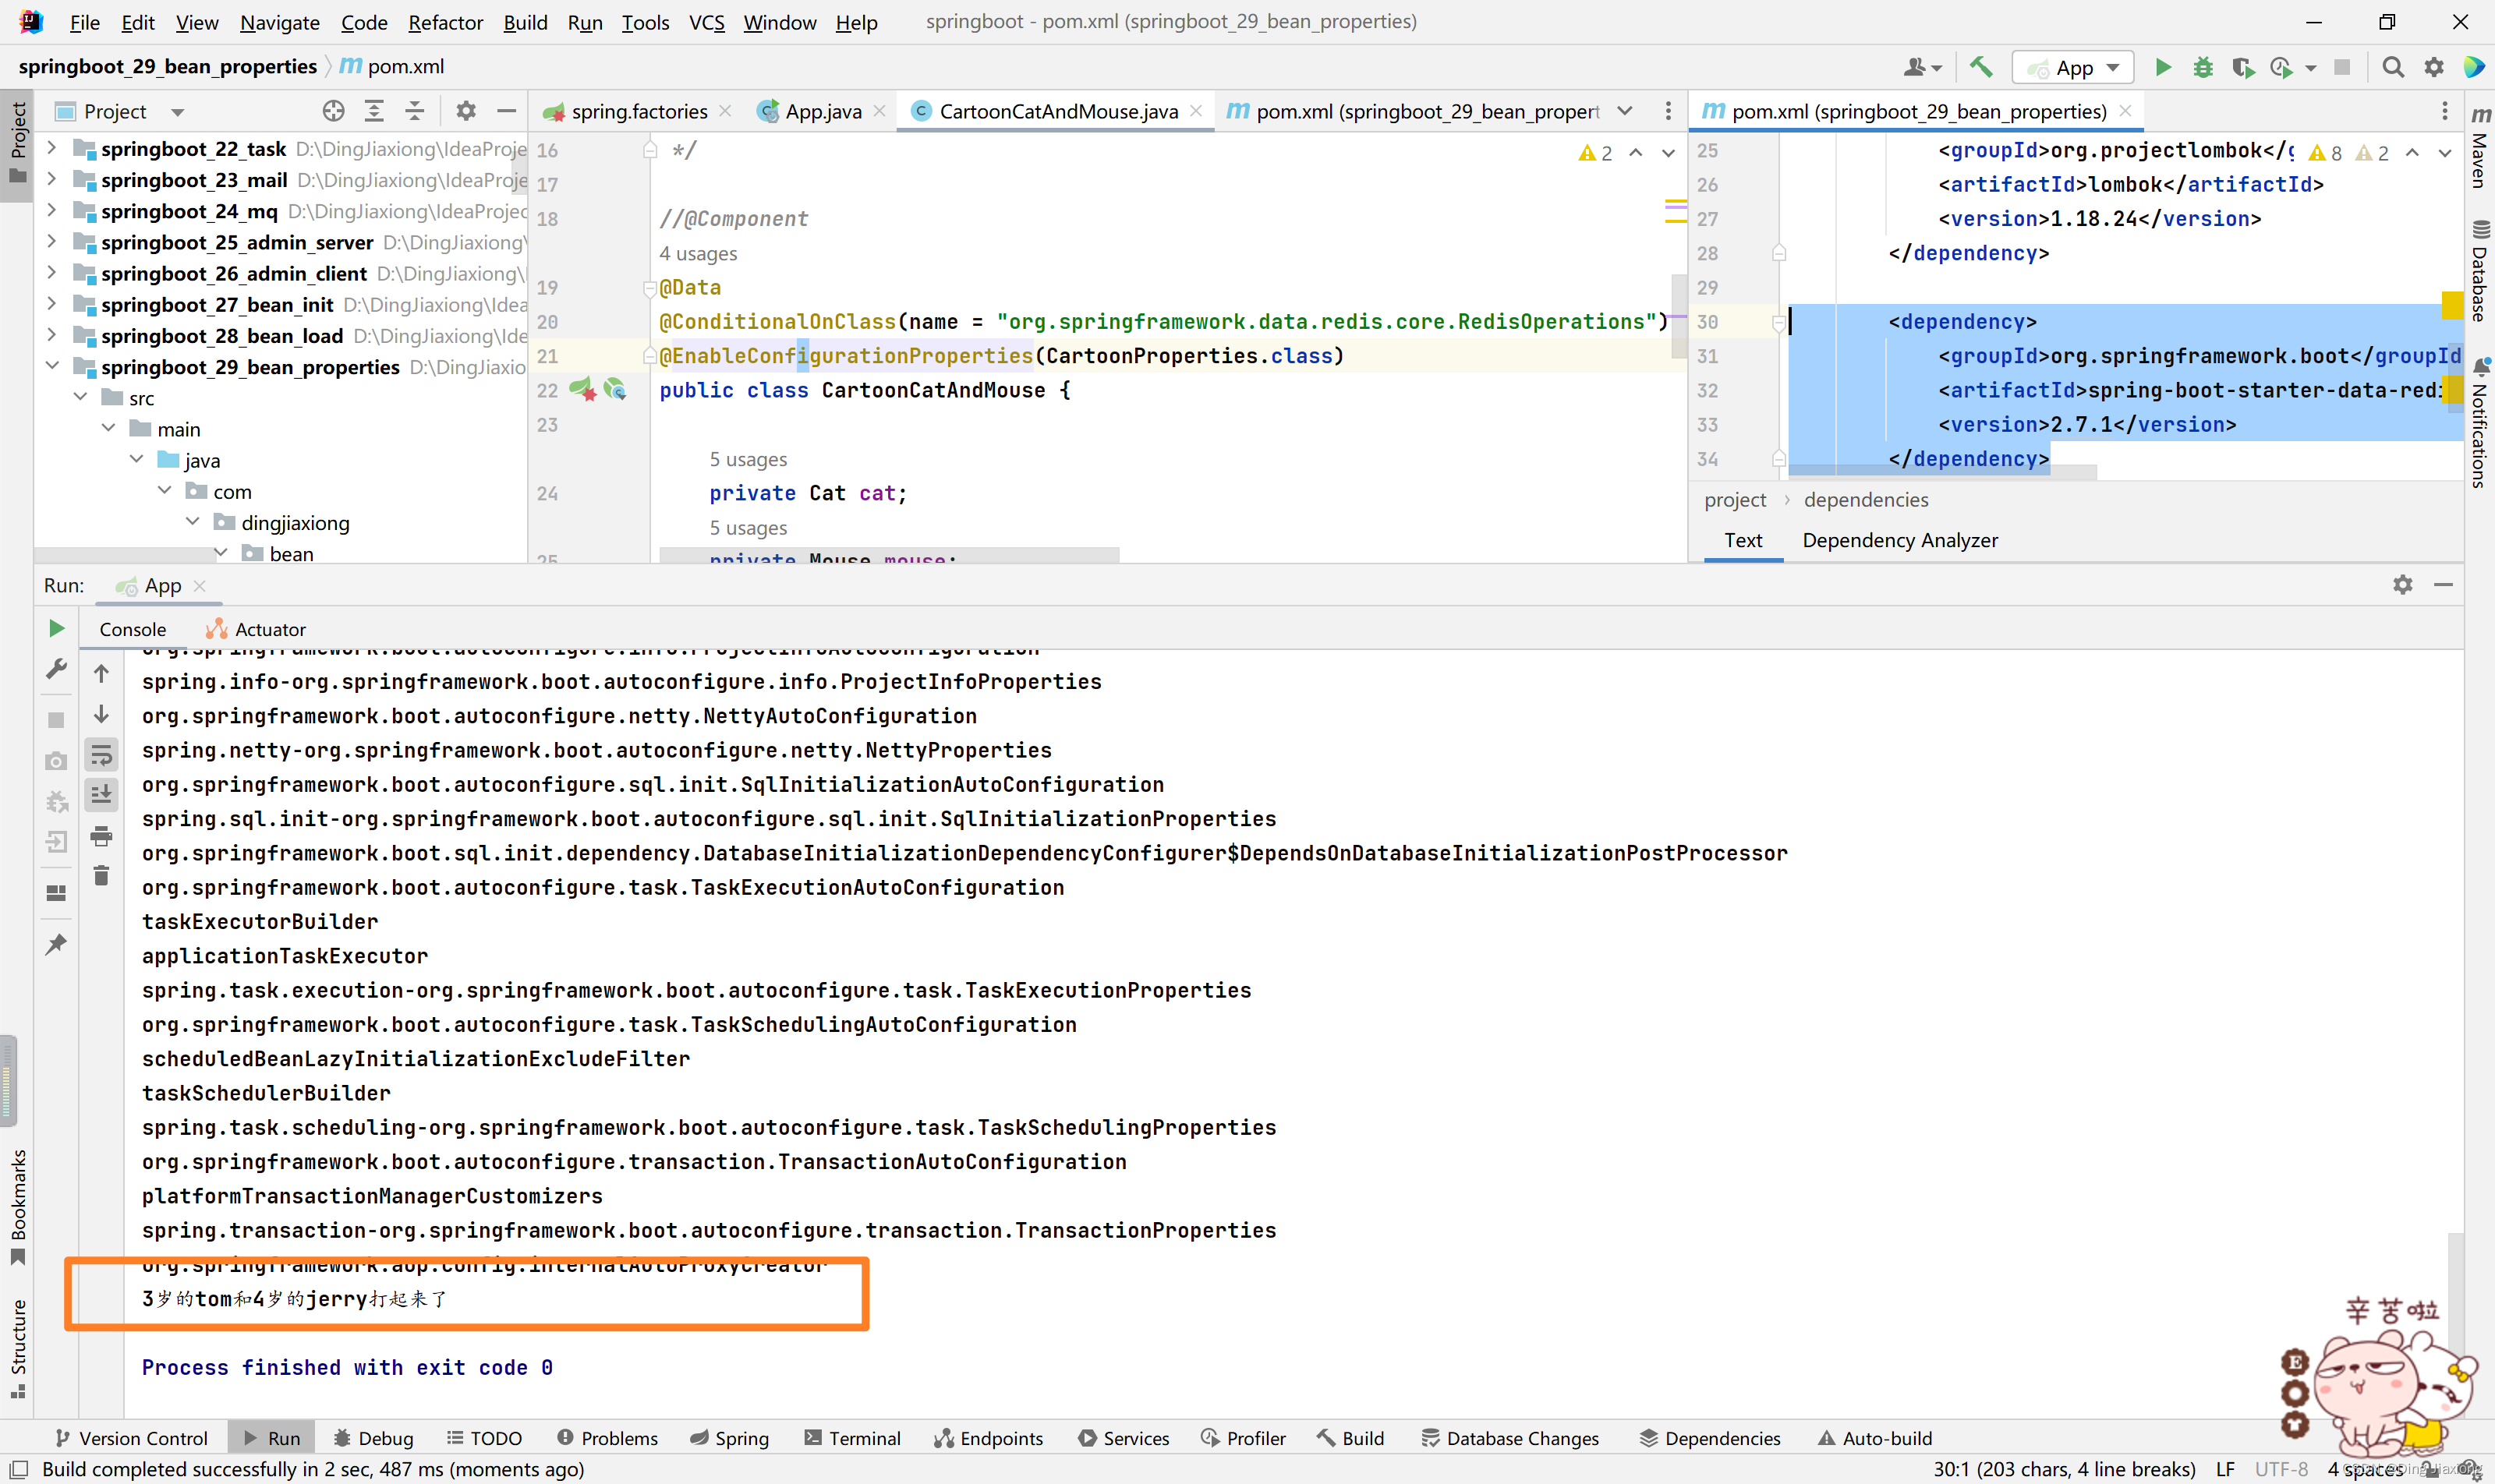
Task: Stop process icon in Run panel sidebar
Action: click(56, 720)
